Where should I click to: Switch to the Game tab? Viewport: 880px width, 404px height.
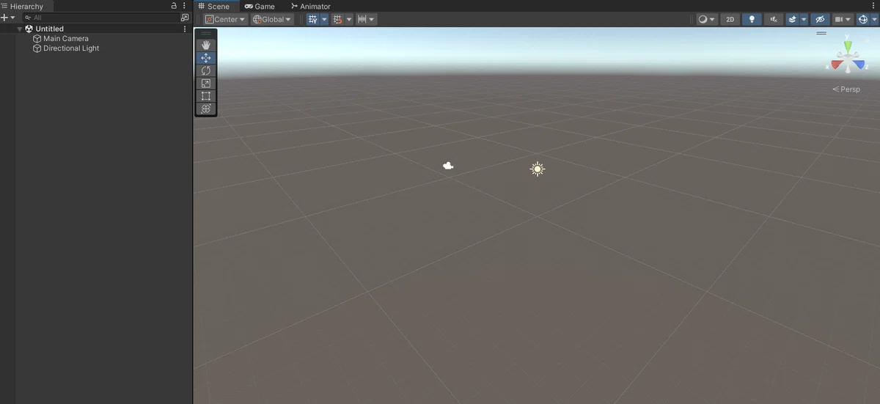click(260, 6)
